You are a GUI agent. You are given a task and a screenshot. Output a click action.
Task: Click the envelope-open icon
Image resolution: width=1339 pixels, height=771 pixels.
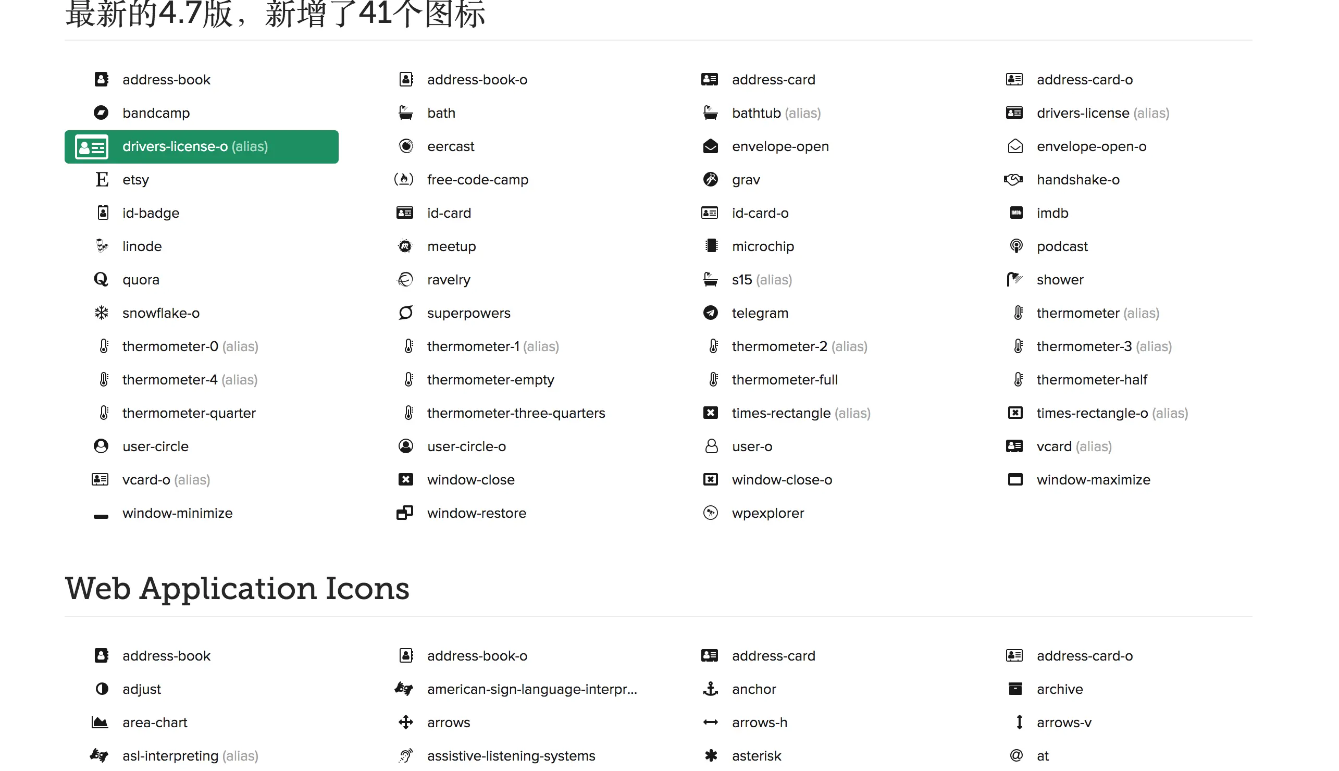pyautogui.click(x=710, y=147)
